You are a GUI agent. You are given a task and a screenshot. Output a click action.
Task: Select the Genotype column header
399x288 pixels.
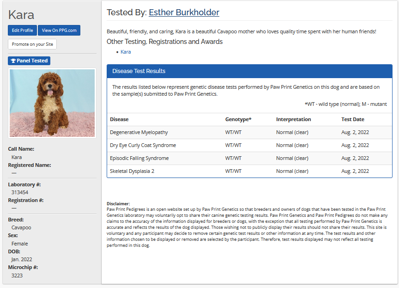(x=238, y=119)
